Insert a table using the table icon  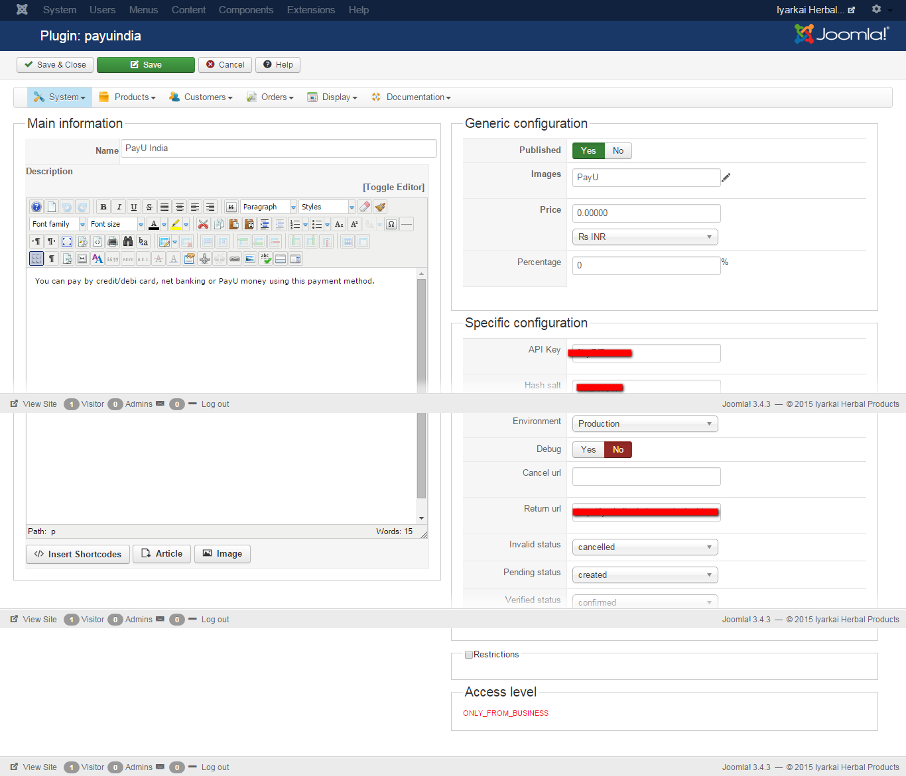(x=165, y=241)
